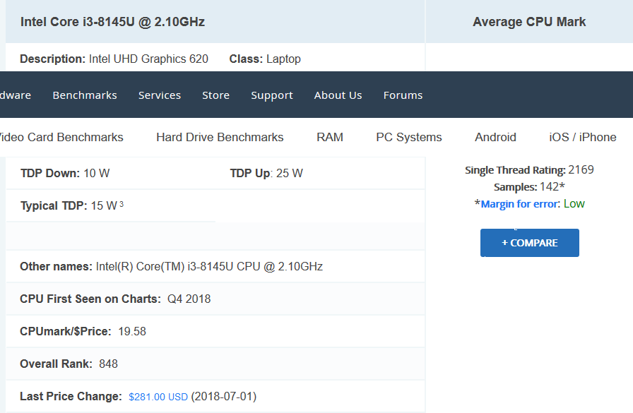633x413 pixels.
Task: Click the Intel Core i3-8145U title heading
Action: coord(112,22)
